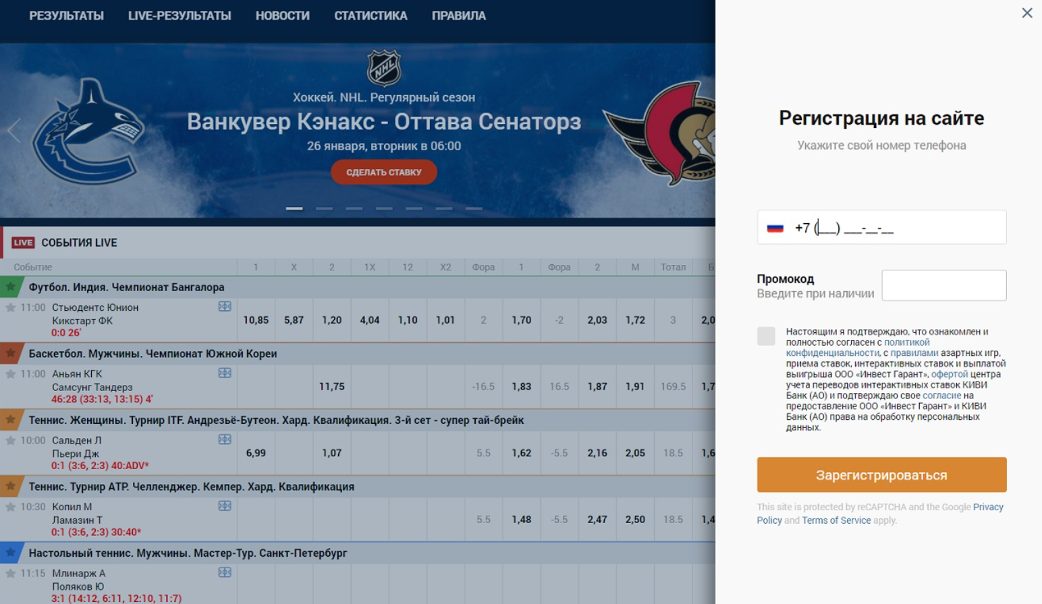Select odds 1,20 for Кикстарт ФК
Viewport: 1042px width, 604px height.
pyautogui.click(x=331, y=320)
